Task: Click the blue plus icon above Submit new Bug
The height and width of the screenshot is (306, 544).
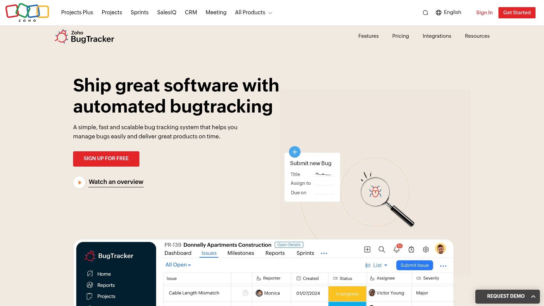Action: (295, 152)
